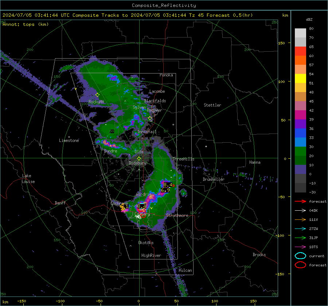Click the Vulcan city label
Image resolution: width=328 pixels, height=306 pixels.
[x=185, y=270]
